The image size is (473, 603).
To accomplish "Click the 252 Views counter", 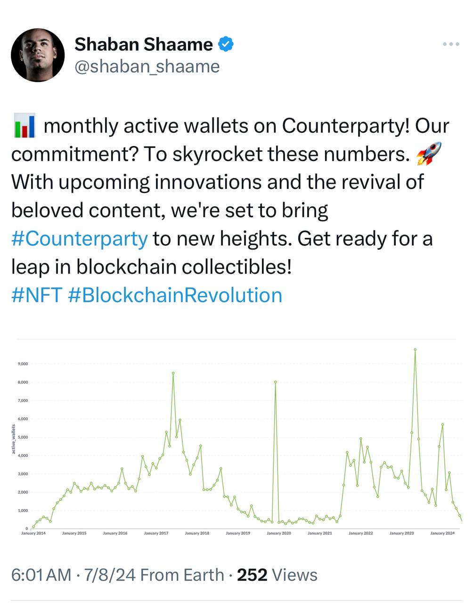I will pyautogui.click(x=277, y=575).
